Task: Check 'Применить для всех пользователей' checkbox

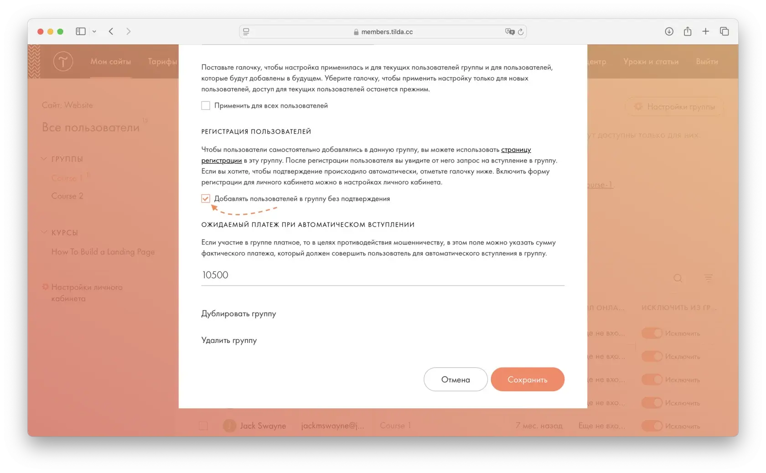Action: [206, 106]
